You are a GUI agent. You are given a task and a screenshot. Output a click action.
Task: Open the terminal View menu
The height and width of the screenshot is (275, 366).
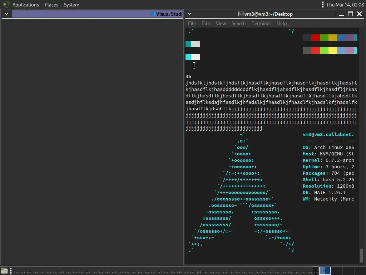pos(221,23)
